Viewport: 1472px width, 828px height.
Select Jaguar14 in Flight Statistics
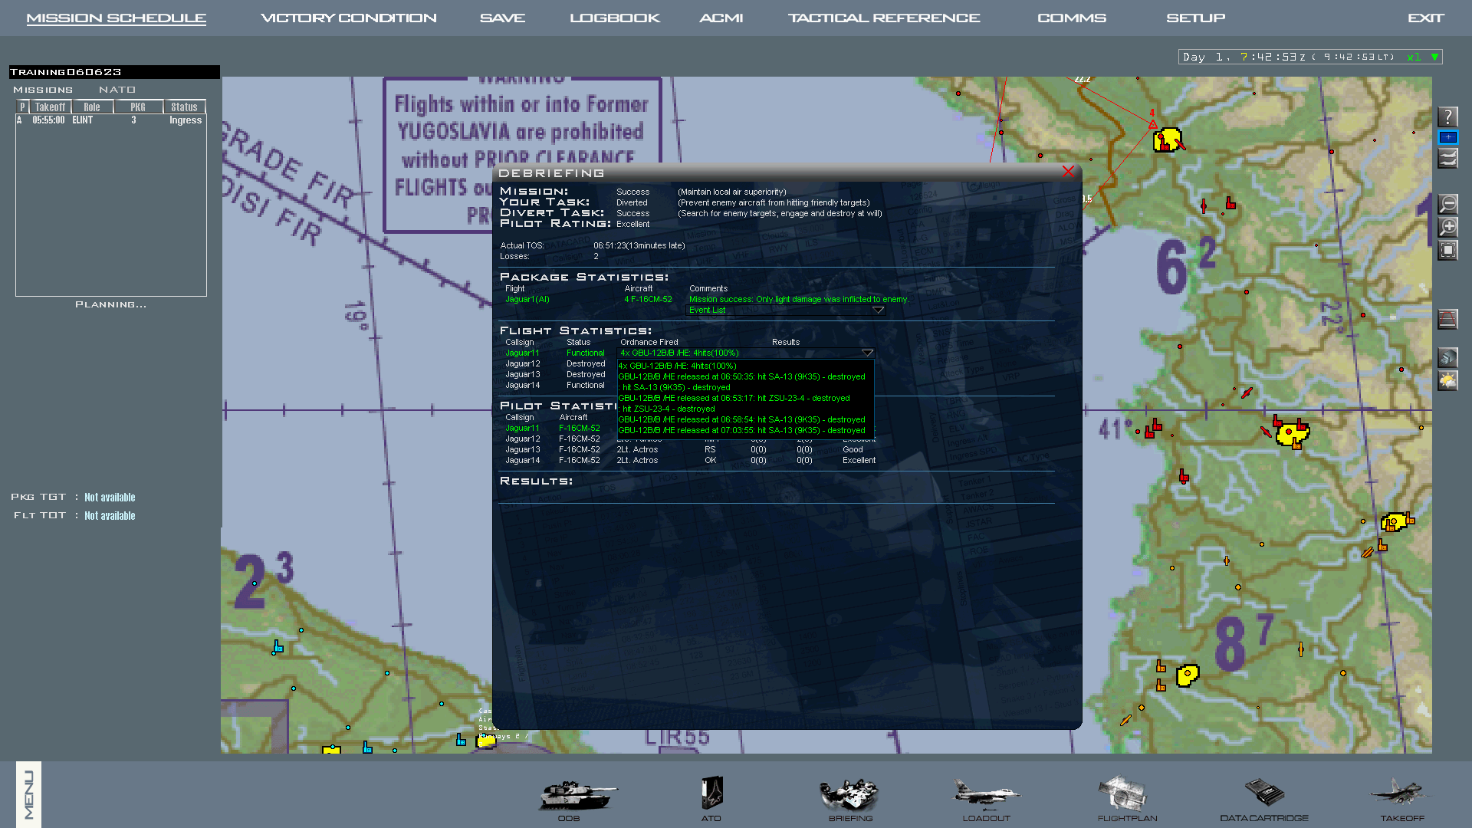click(x=522, y=385)
